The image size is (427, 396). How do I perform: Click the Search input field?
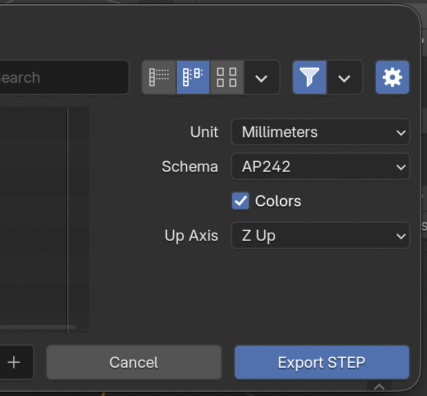click(x=63, y=77)
